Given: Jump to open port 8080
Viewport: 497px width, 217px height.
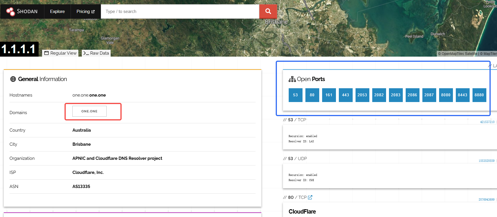Looking at the screenshot, I should (x=446, y=95).
